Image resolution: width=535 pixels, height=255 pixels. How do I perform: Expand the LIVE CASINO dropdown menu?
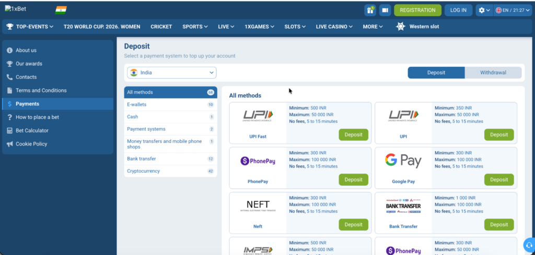point(334,27)
